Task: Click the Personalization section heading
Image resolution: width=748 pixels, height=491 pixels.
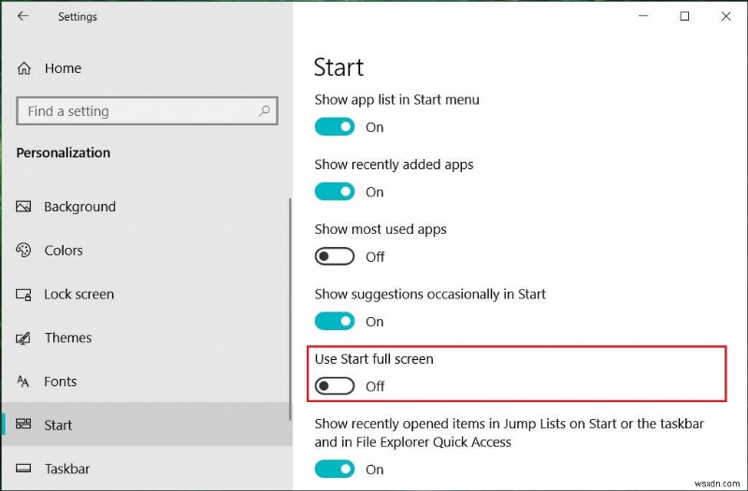Action: (64, 152)
